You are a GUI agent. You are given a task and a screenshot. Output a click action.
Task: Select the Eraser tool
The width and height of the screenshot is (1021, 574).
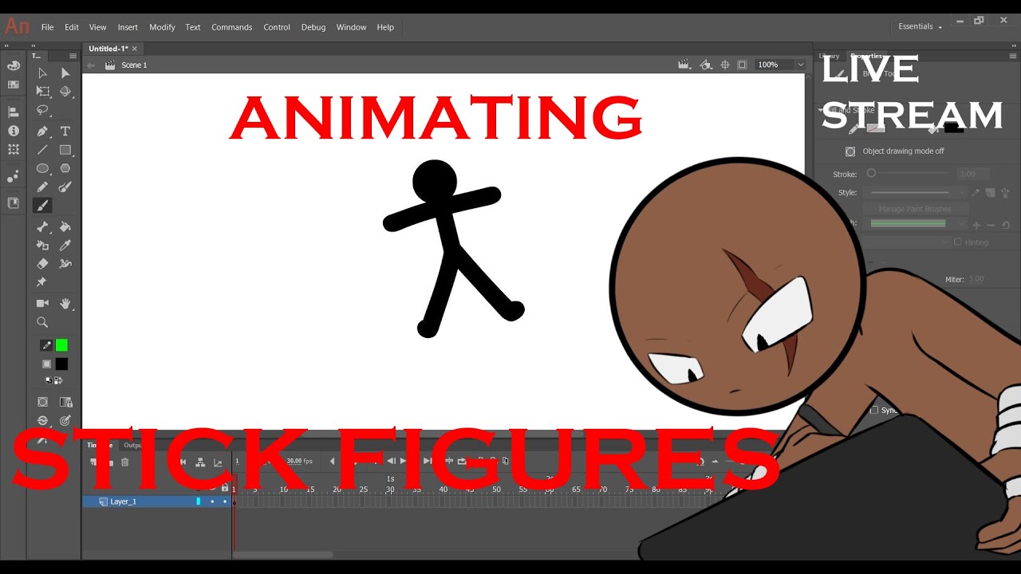pyautogui.click(x=42, y=264)
